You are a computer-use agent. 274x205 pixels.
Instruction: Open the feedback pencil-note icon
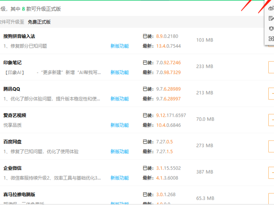[271, 18]
